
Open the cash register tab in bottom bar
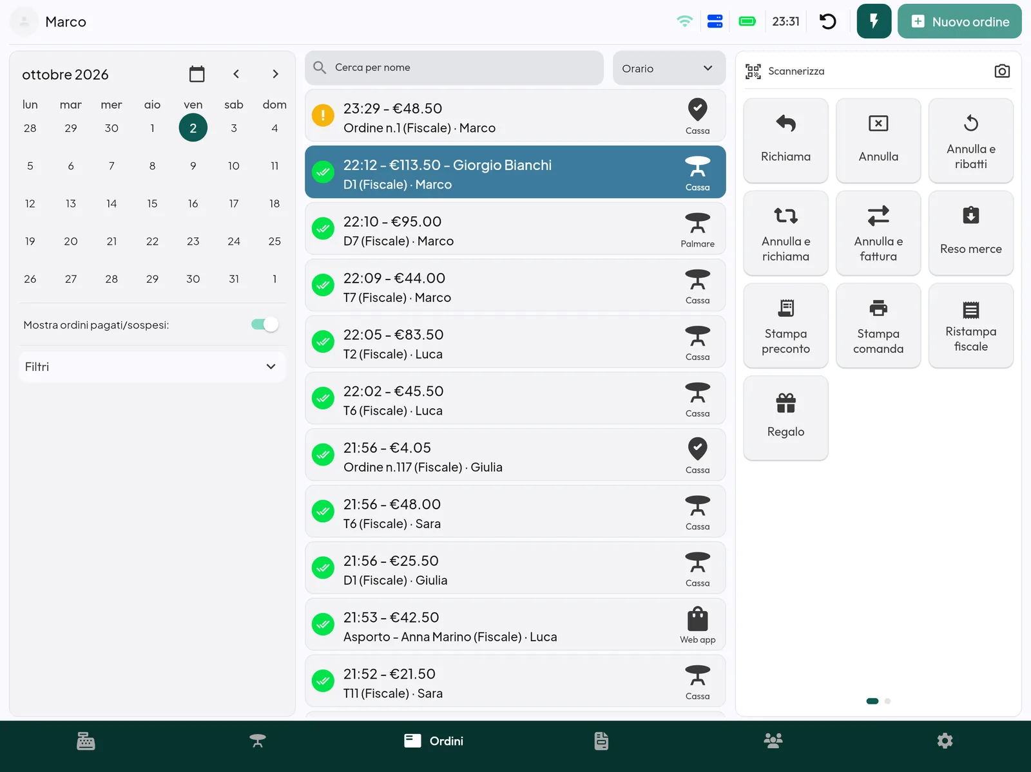[x=86, y=741]
